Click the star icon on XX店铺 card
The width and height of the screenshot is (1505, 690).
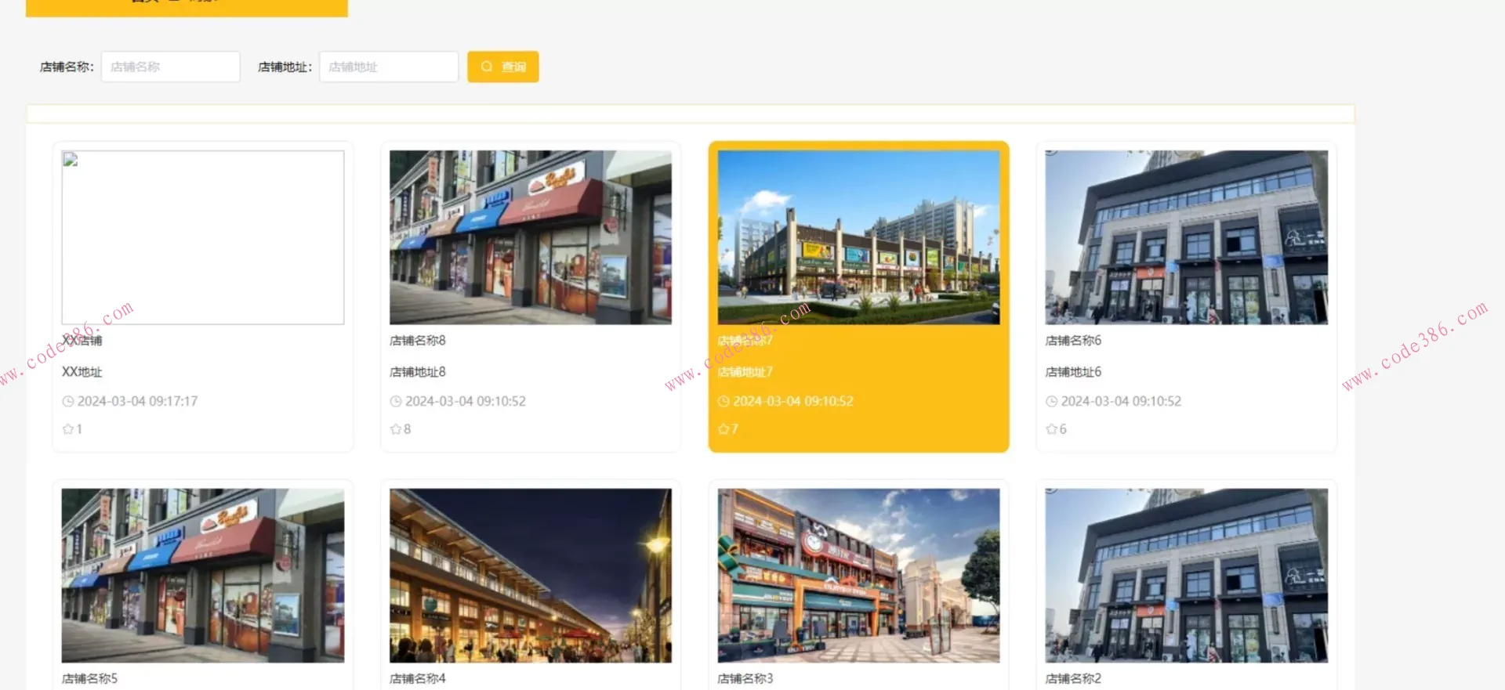point(68,429)
